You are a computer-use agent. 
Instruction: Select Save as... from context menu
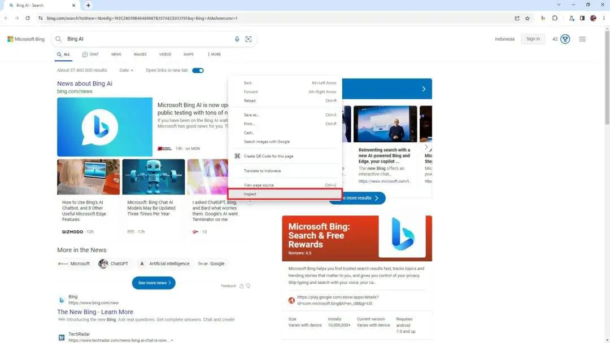tap(285, 115)
